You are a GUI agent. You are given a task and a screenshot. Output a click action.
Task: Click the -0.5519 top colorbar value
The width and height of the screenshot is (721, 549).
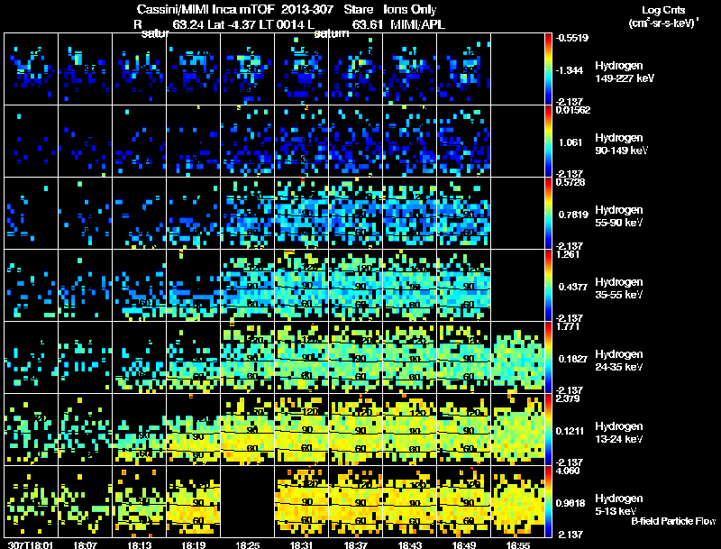click(x=572, y=38)
